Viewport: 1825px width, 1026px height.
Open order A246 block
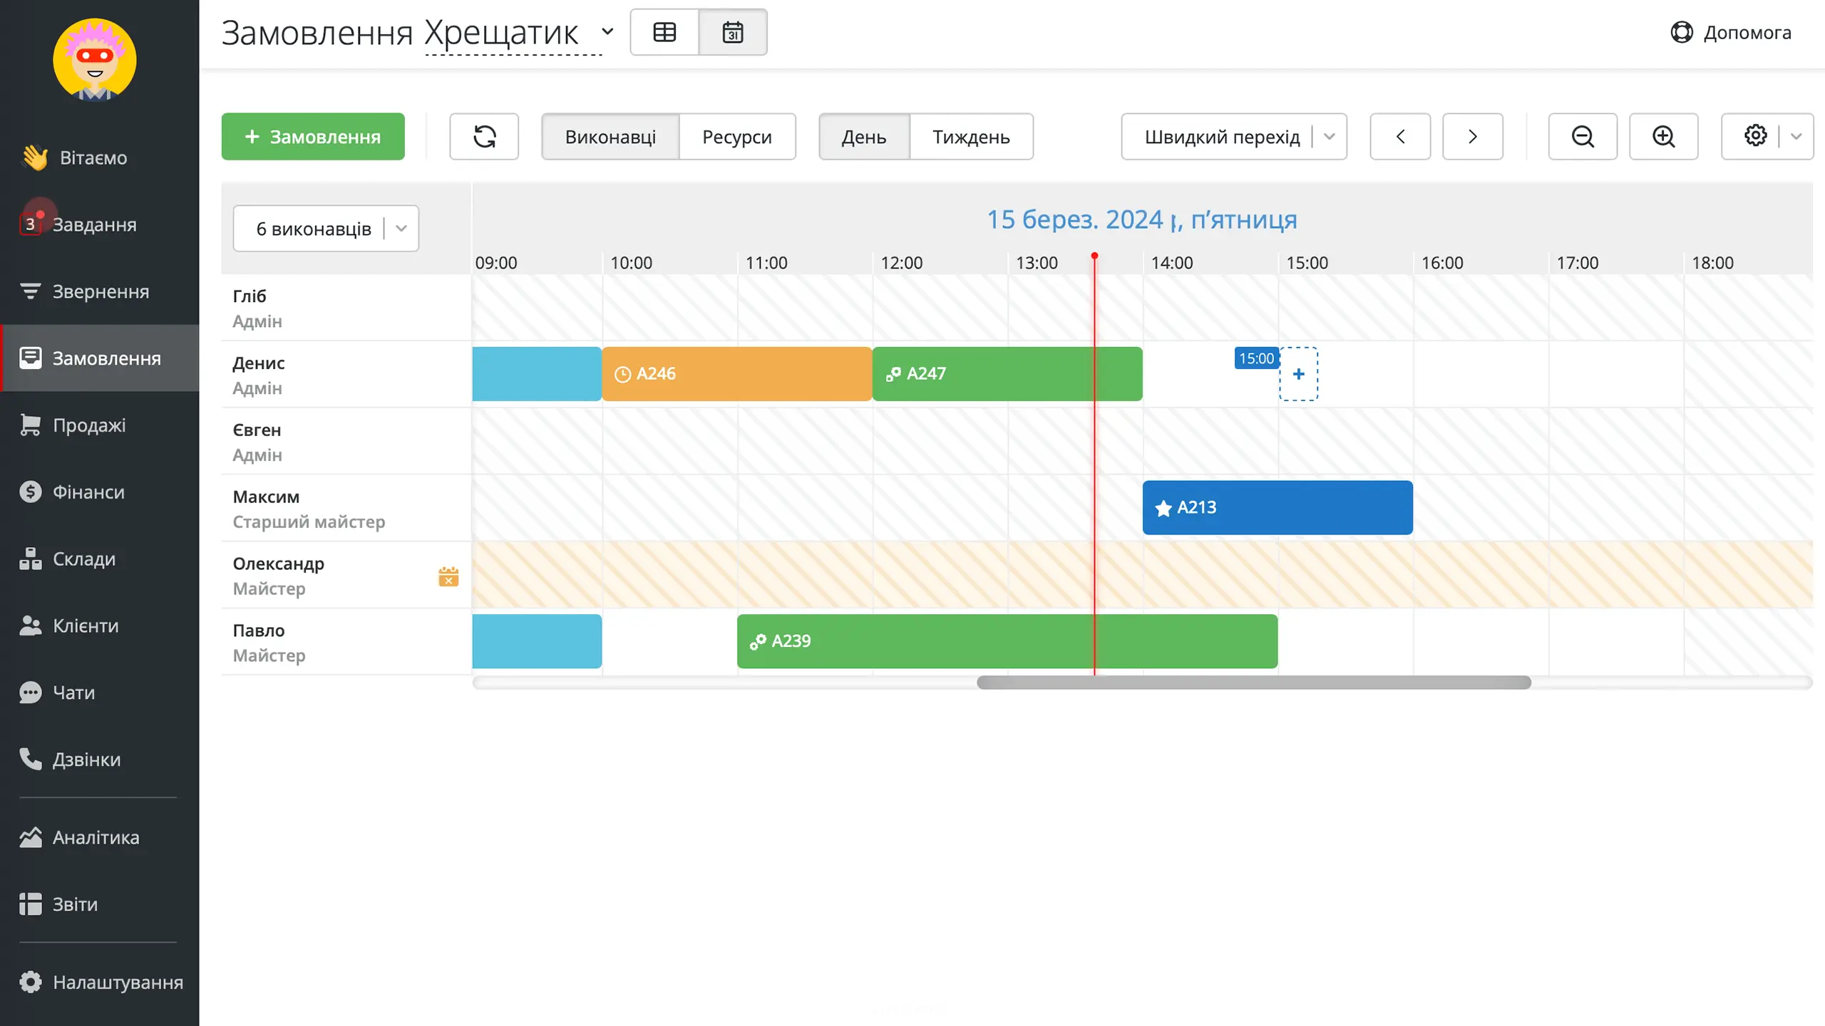(x=737, y=374)
